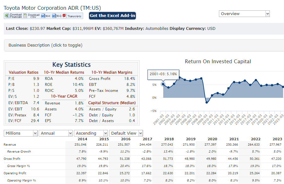284x184 pixels.
Task: Open the 10-K filing icon
Action: click(43, 16)
